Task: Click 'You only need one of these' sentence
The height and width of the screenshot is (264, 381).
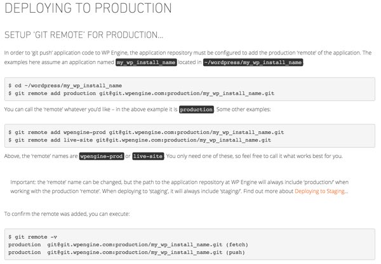Action: point(255,156)
